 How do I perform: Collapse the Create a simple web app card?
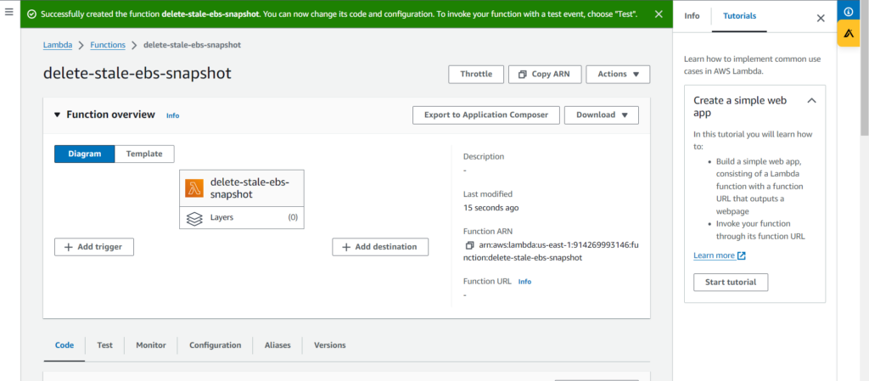point(811,100)
